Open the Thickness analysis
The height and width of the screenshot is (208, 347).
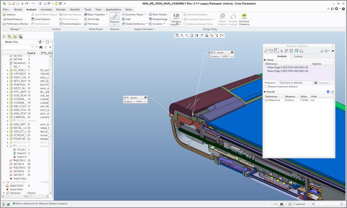[x=91, y=24]
